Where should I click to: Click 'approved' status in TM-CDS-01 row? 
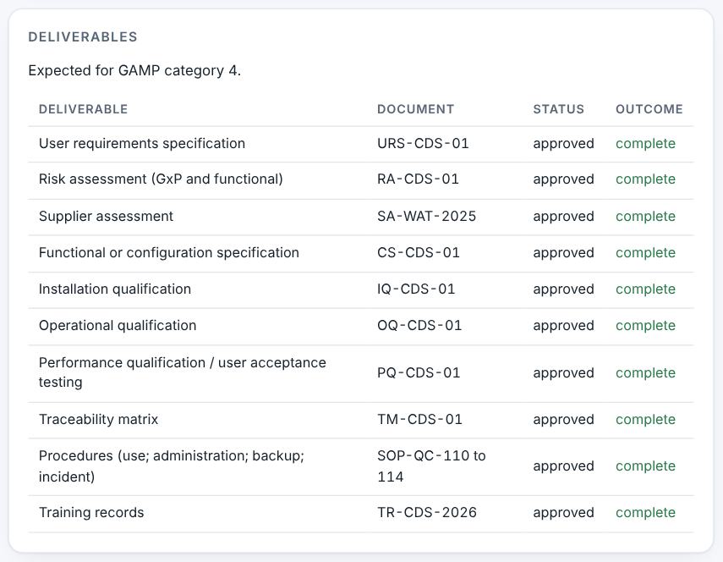(x=563, y=420)
